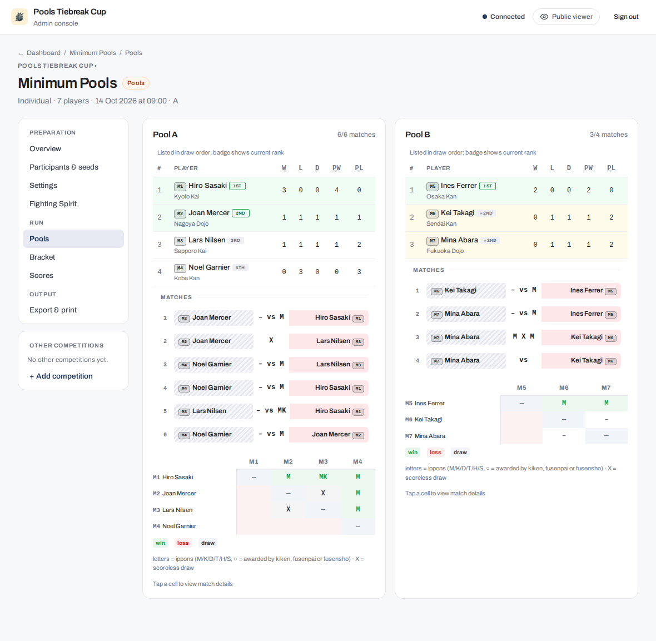Select the Pools sidebar item

pyautogui.click(x=73, y=238)
